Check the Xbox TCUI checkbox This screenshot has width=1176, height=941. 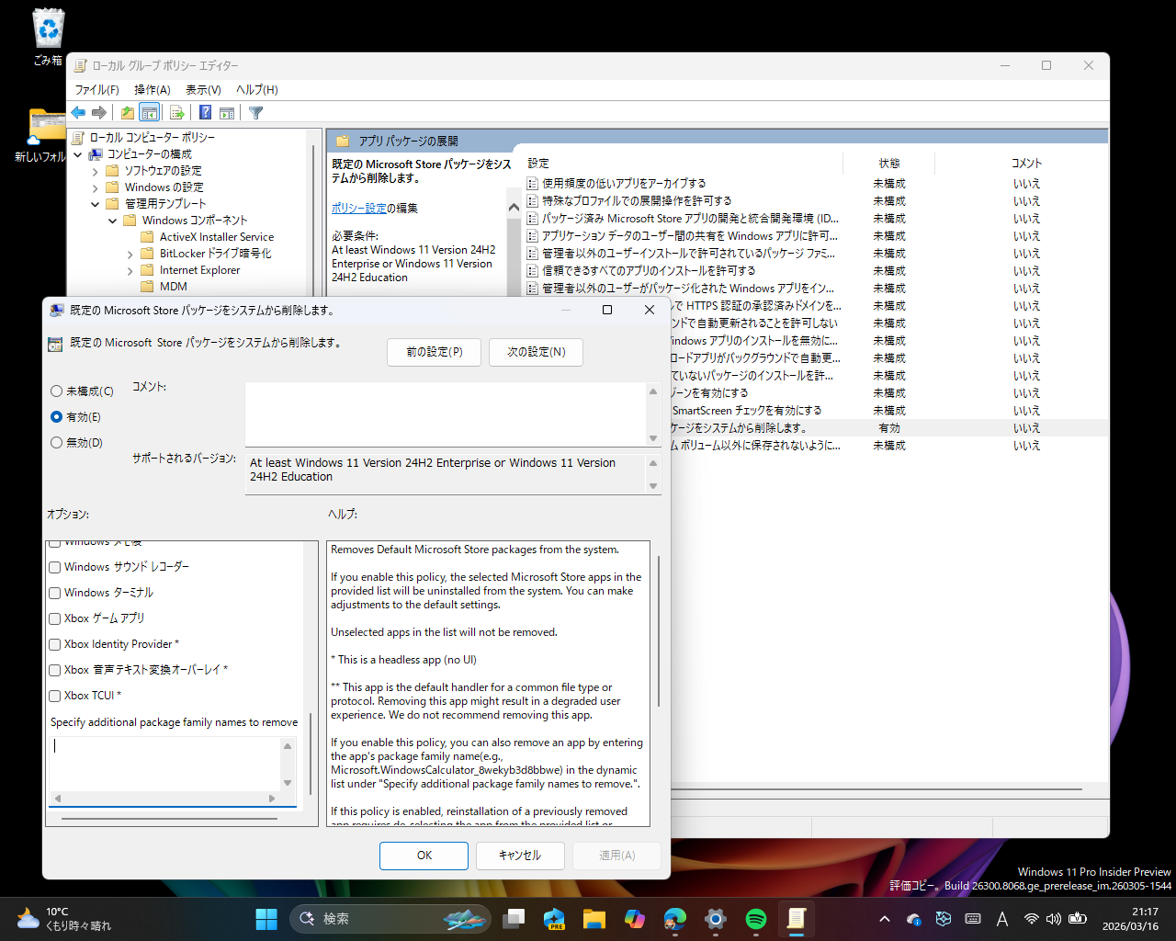tap(55, 697)
